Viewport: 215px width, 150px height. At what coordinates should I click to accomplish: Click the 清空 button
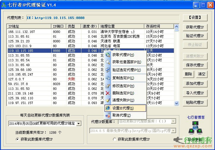pos(202,74)
